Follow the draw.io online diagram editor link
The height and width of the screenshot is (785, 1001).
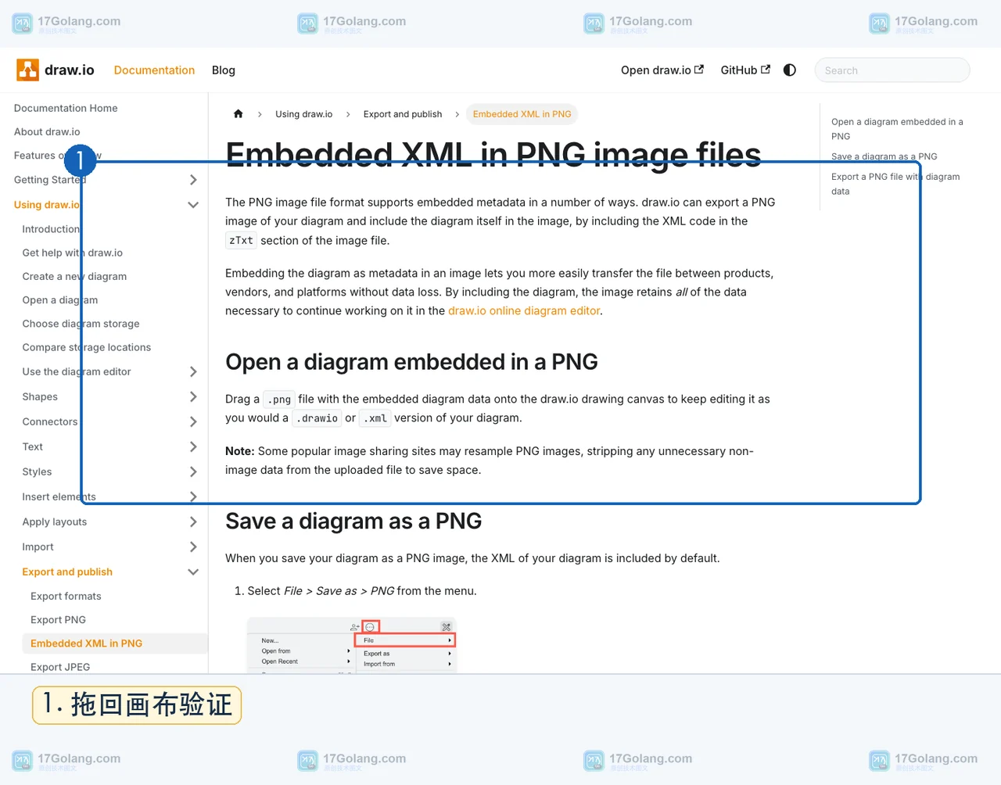pos(524,310)
